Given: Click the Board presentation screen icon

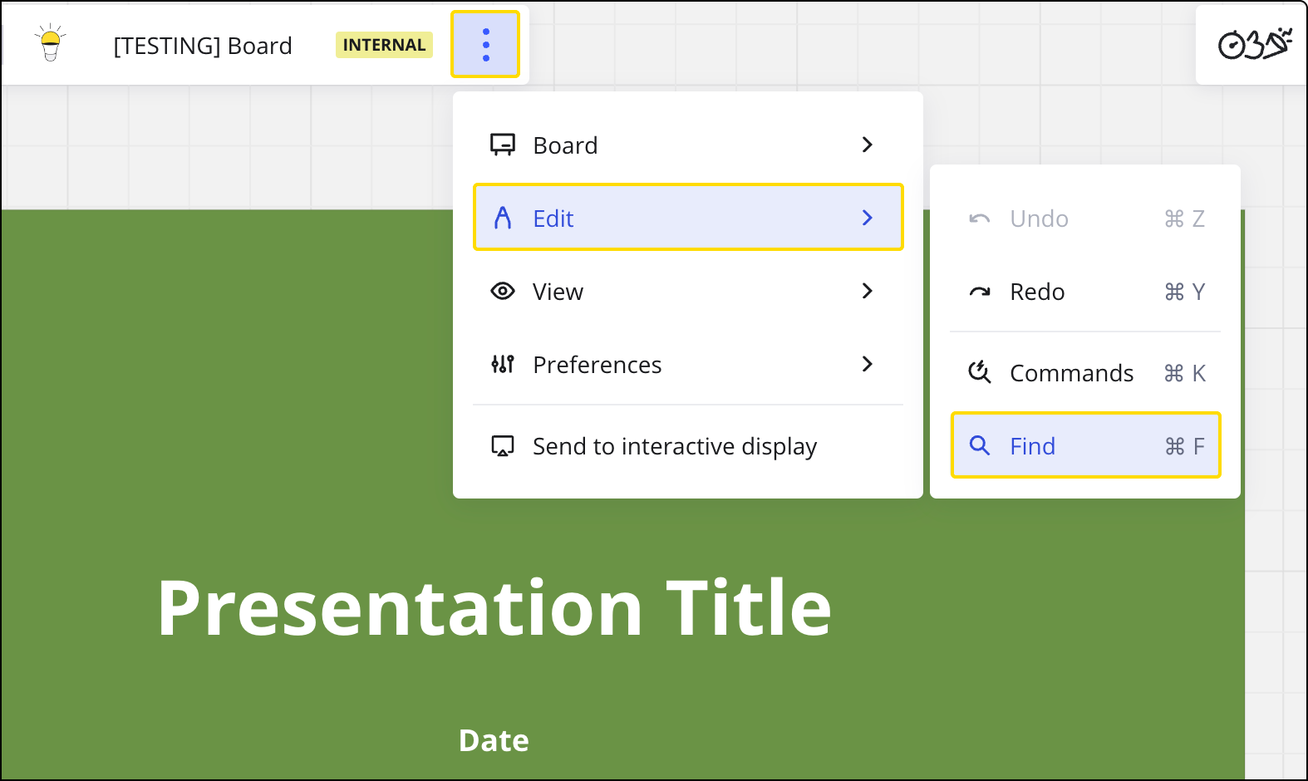Looking at the screenshot, I should pos(503,145).
